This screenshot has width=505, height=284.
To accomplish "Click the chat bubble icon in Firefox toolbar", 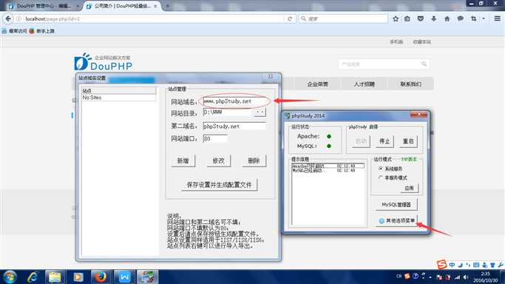I will coord(460,18).
